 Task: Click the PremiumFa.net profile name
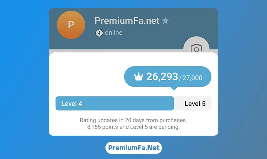(x=127, y=21)
